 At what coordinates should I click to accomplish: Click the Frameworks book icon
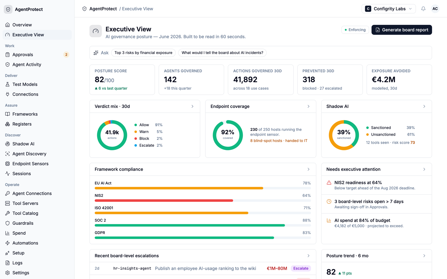click(x=8, y=114)
